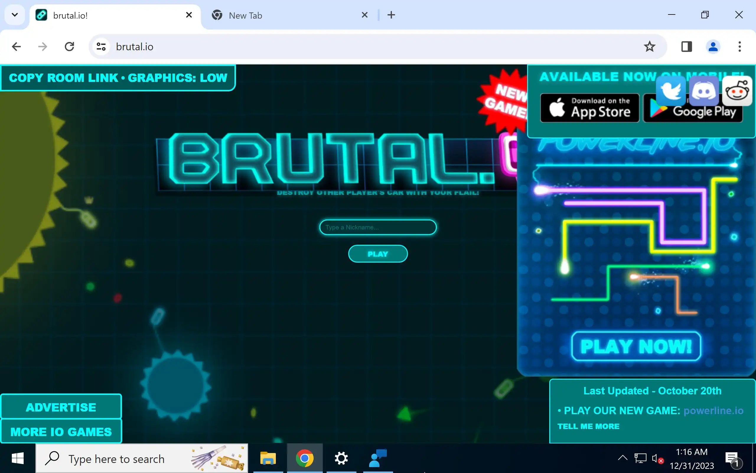The width and height of the screenshot is (756, 473).
Task: Open the Twitter bird icon link
Action: pos(671,91)
